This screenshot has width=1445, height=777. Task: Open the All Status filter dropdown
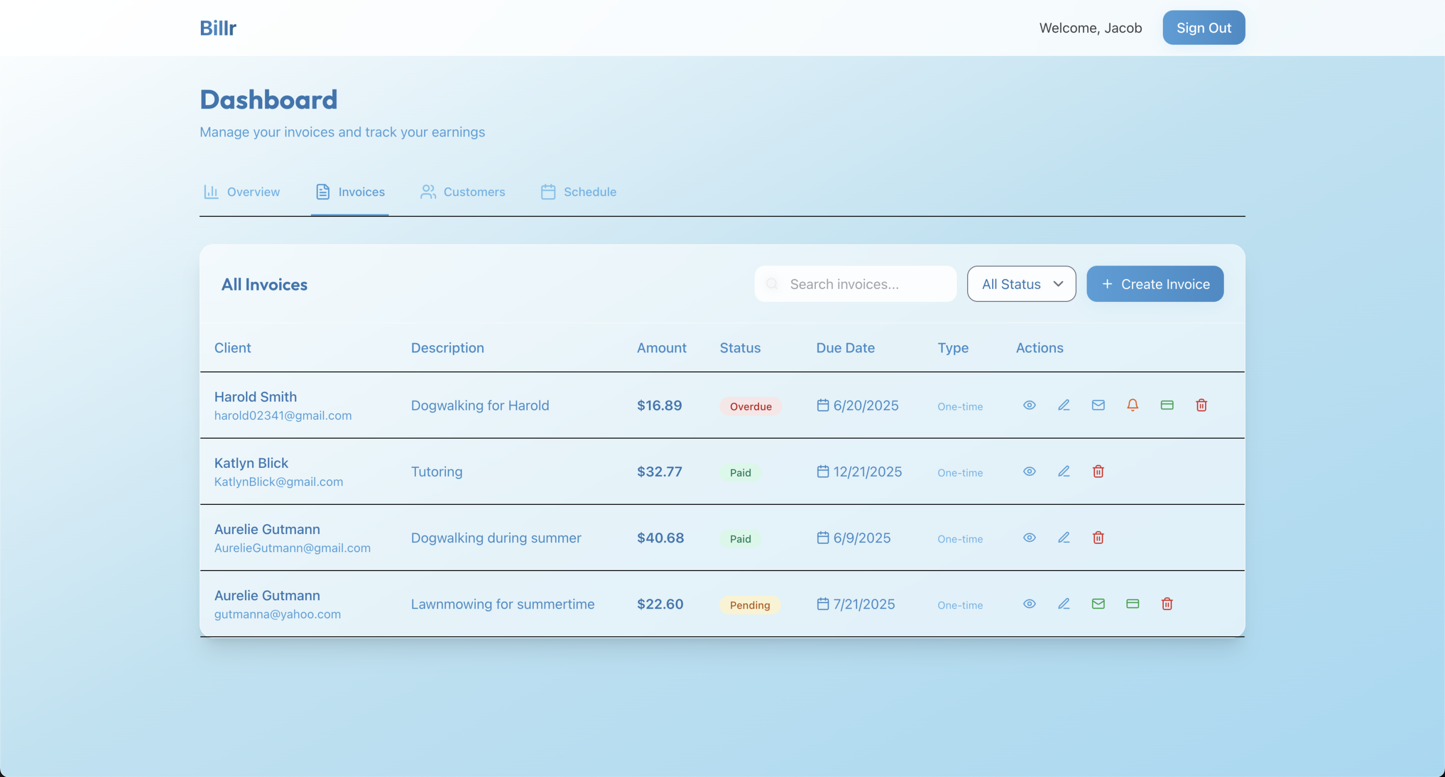(1021, 284)
